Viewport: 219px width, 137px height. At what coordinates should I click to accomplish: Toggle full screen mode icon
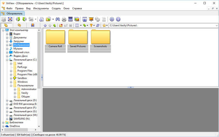11,19
